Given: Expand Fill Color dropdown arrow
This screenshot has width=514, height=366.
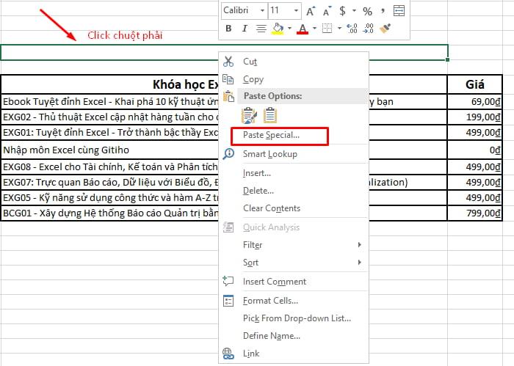Looking at the screenshot, I should tap(289, 29).
